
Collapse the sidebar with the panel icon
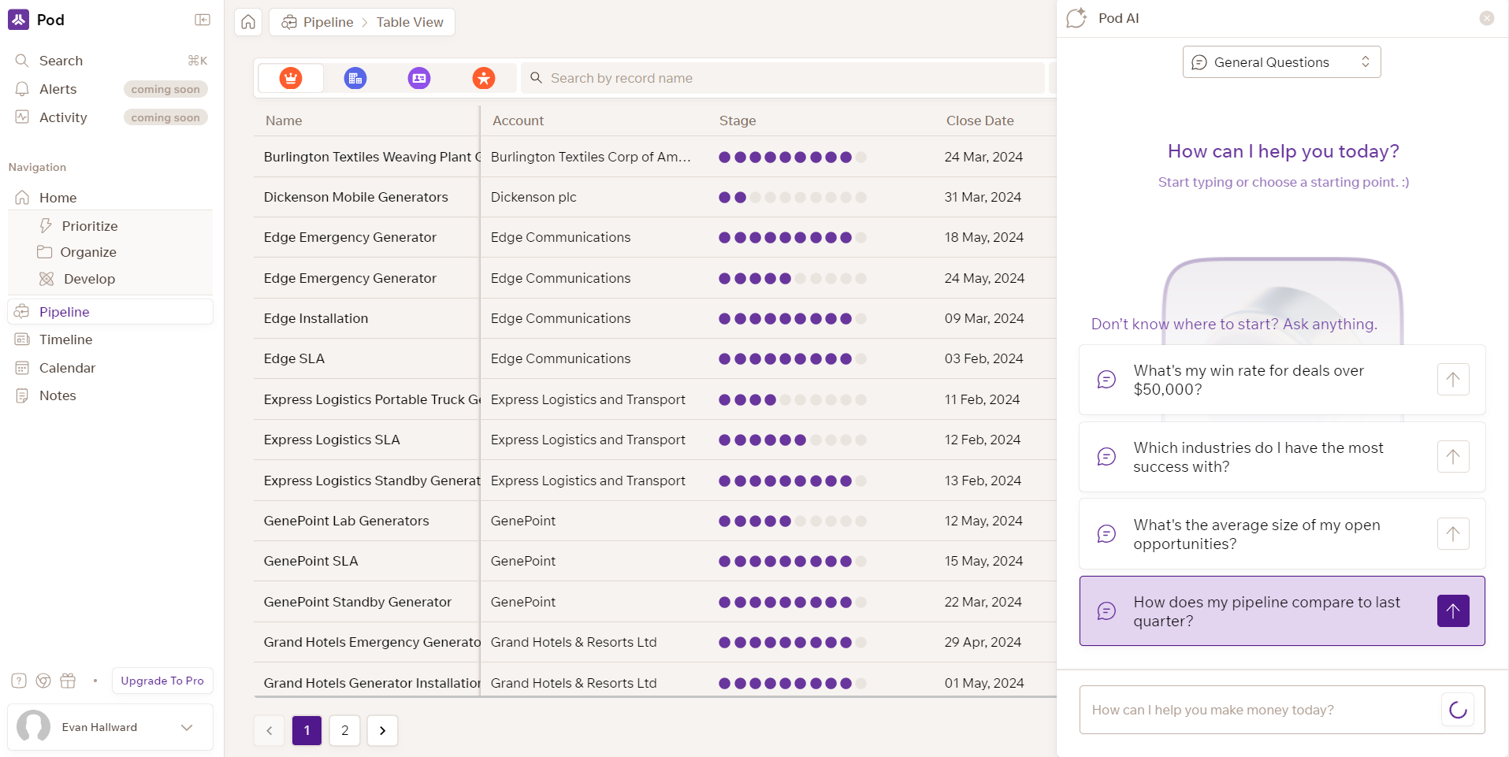203,20
